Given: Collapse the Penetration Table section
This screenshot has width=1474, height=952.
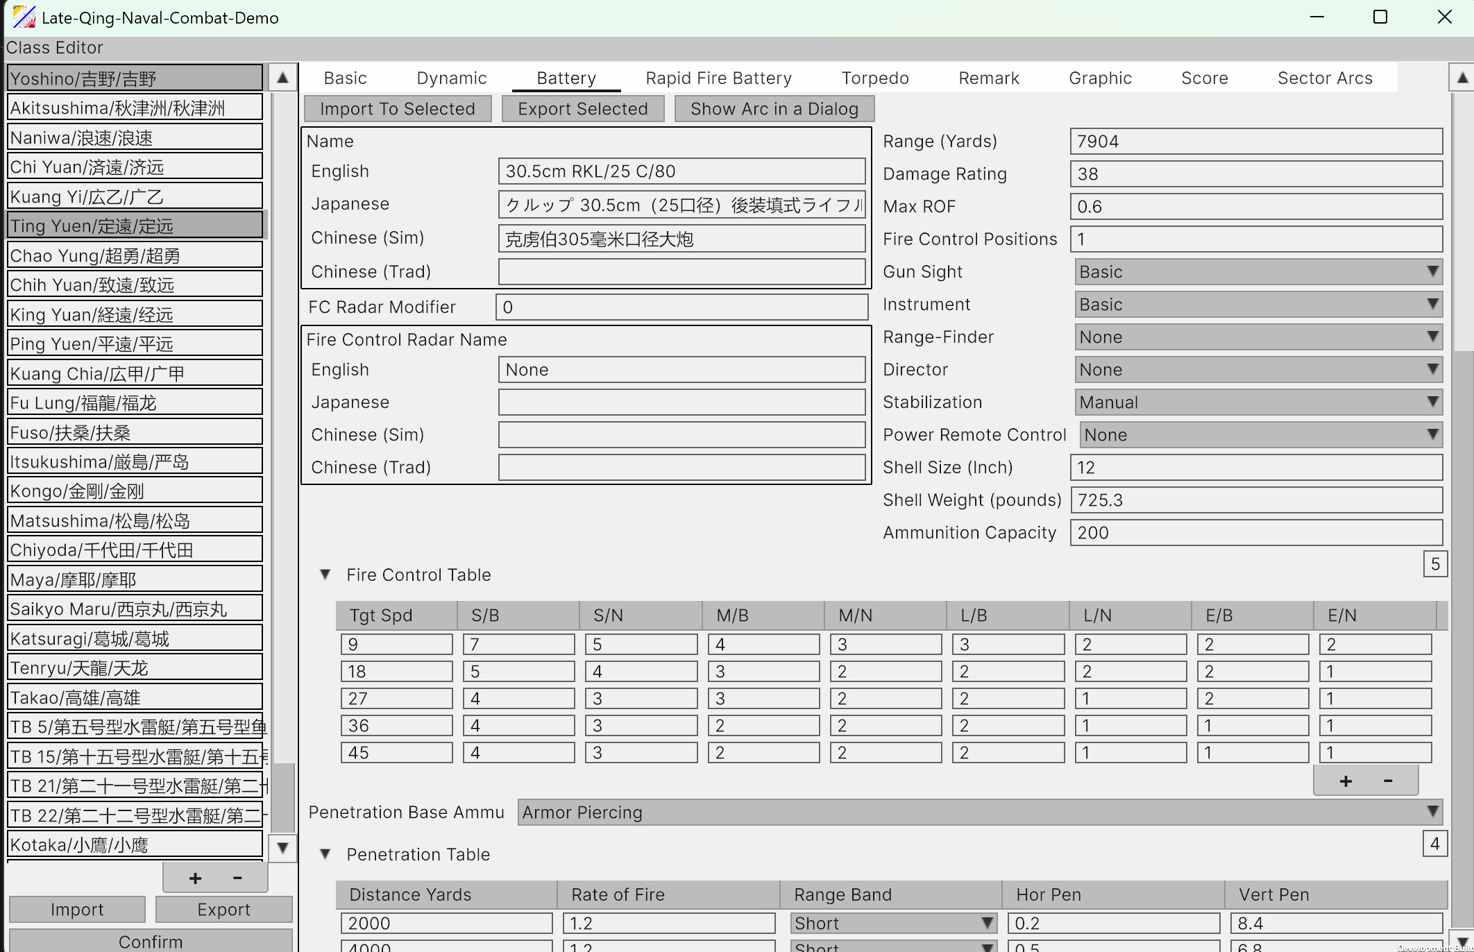Looking at the screenshot, I should (325, 853).
